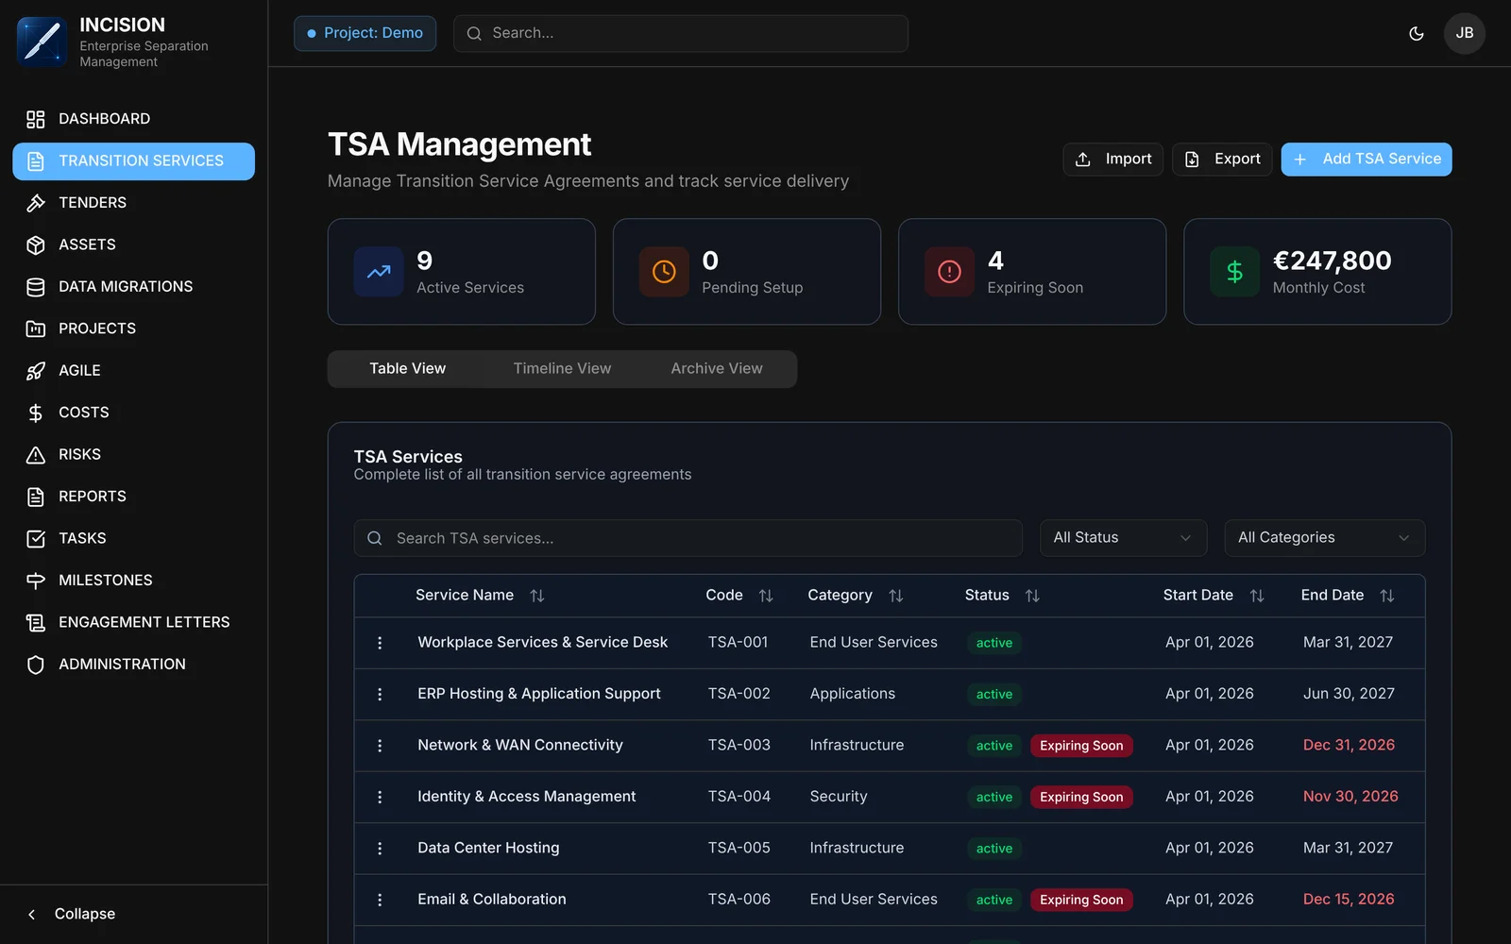Toggle dark mode with the moon icon

(x=1417, y=33)
